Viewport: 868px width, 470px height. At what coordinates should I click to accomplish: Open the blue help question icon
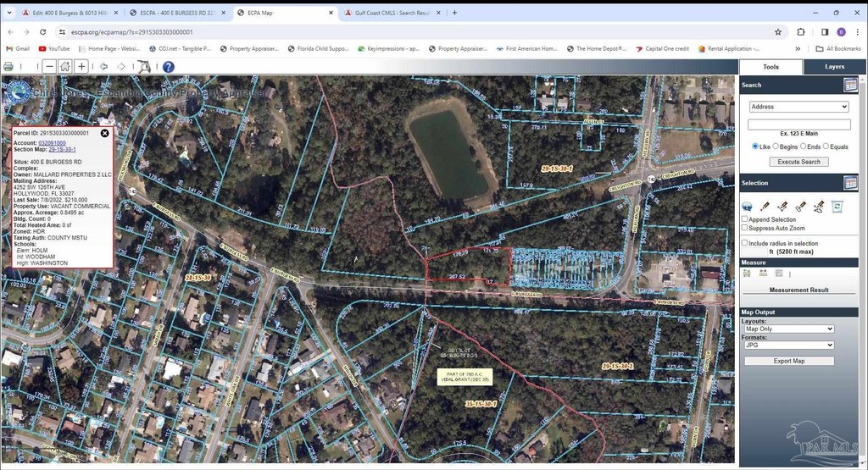pyautogui.click(x=168, y=66)
